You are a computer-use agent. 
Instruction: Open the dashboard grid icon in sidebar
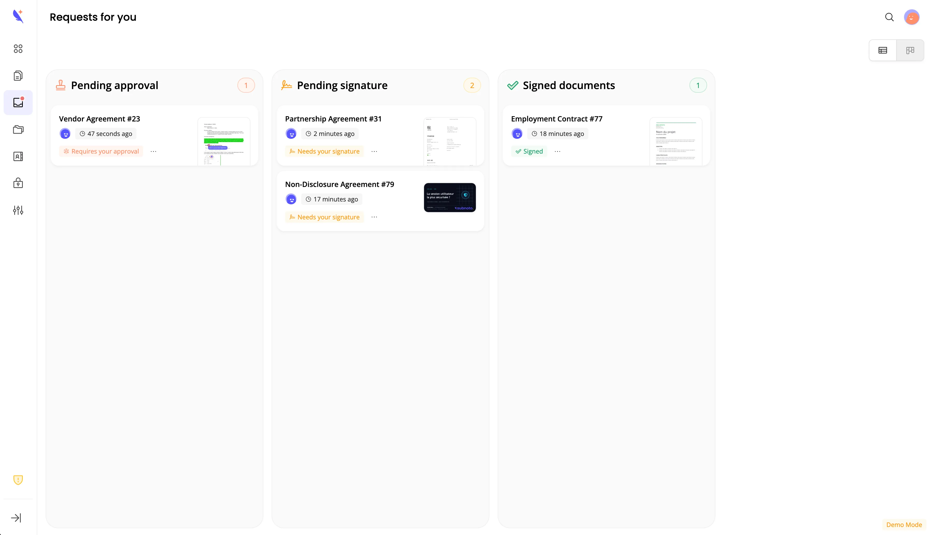pos(18,48)
